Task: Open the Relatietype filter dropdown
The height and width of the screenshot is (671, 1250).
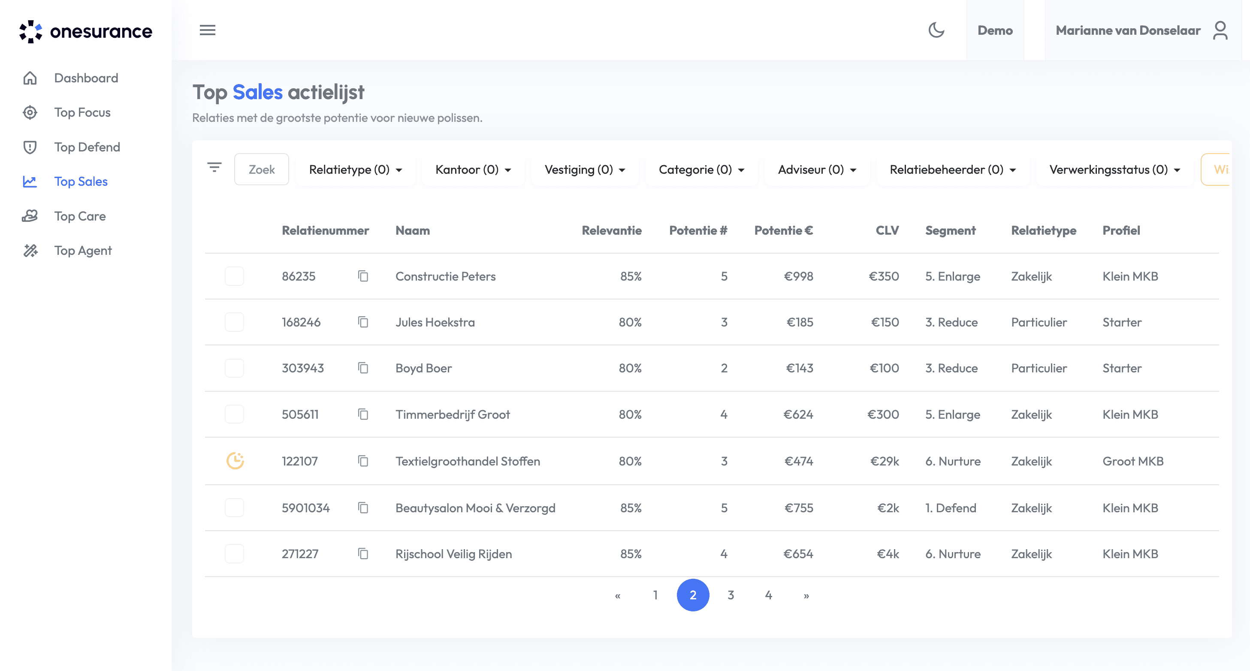Action: point(355,169)
